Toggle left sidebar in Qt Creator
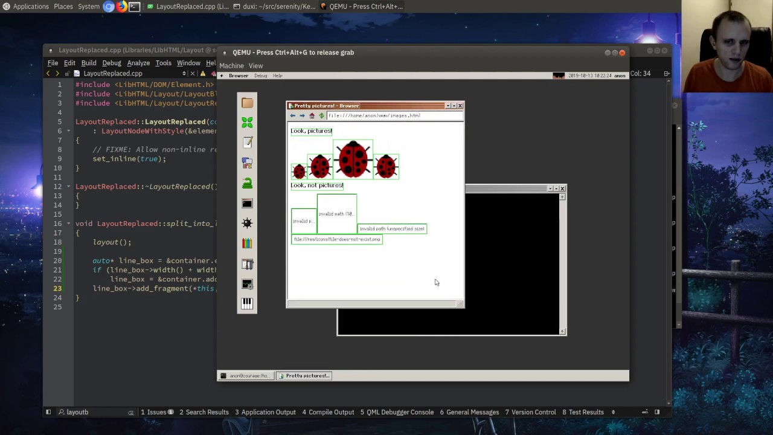Viewport: 773px width, 435px height. (48, 412)
